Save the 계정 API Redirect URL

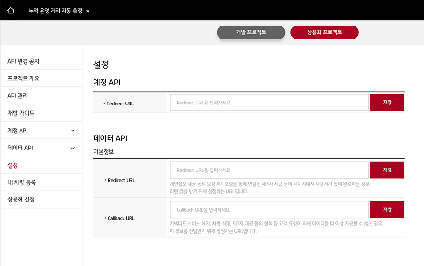click(387, 103)
